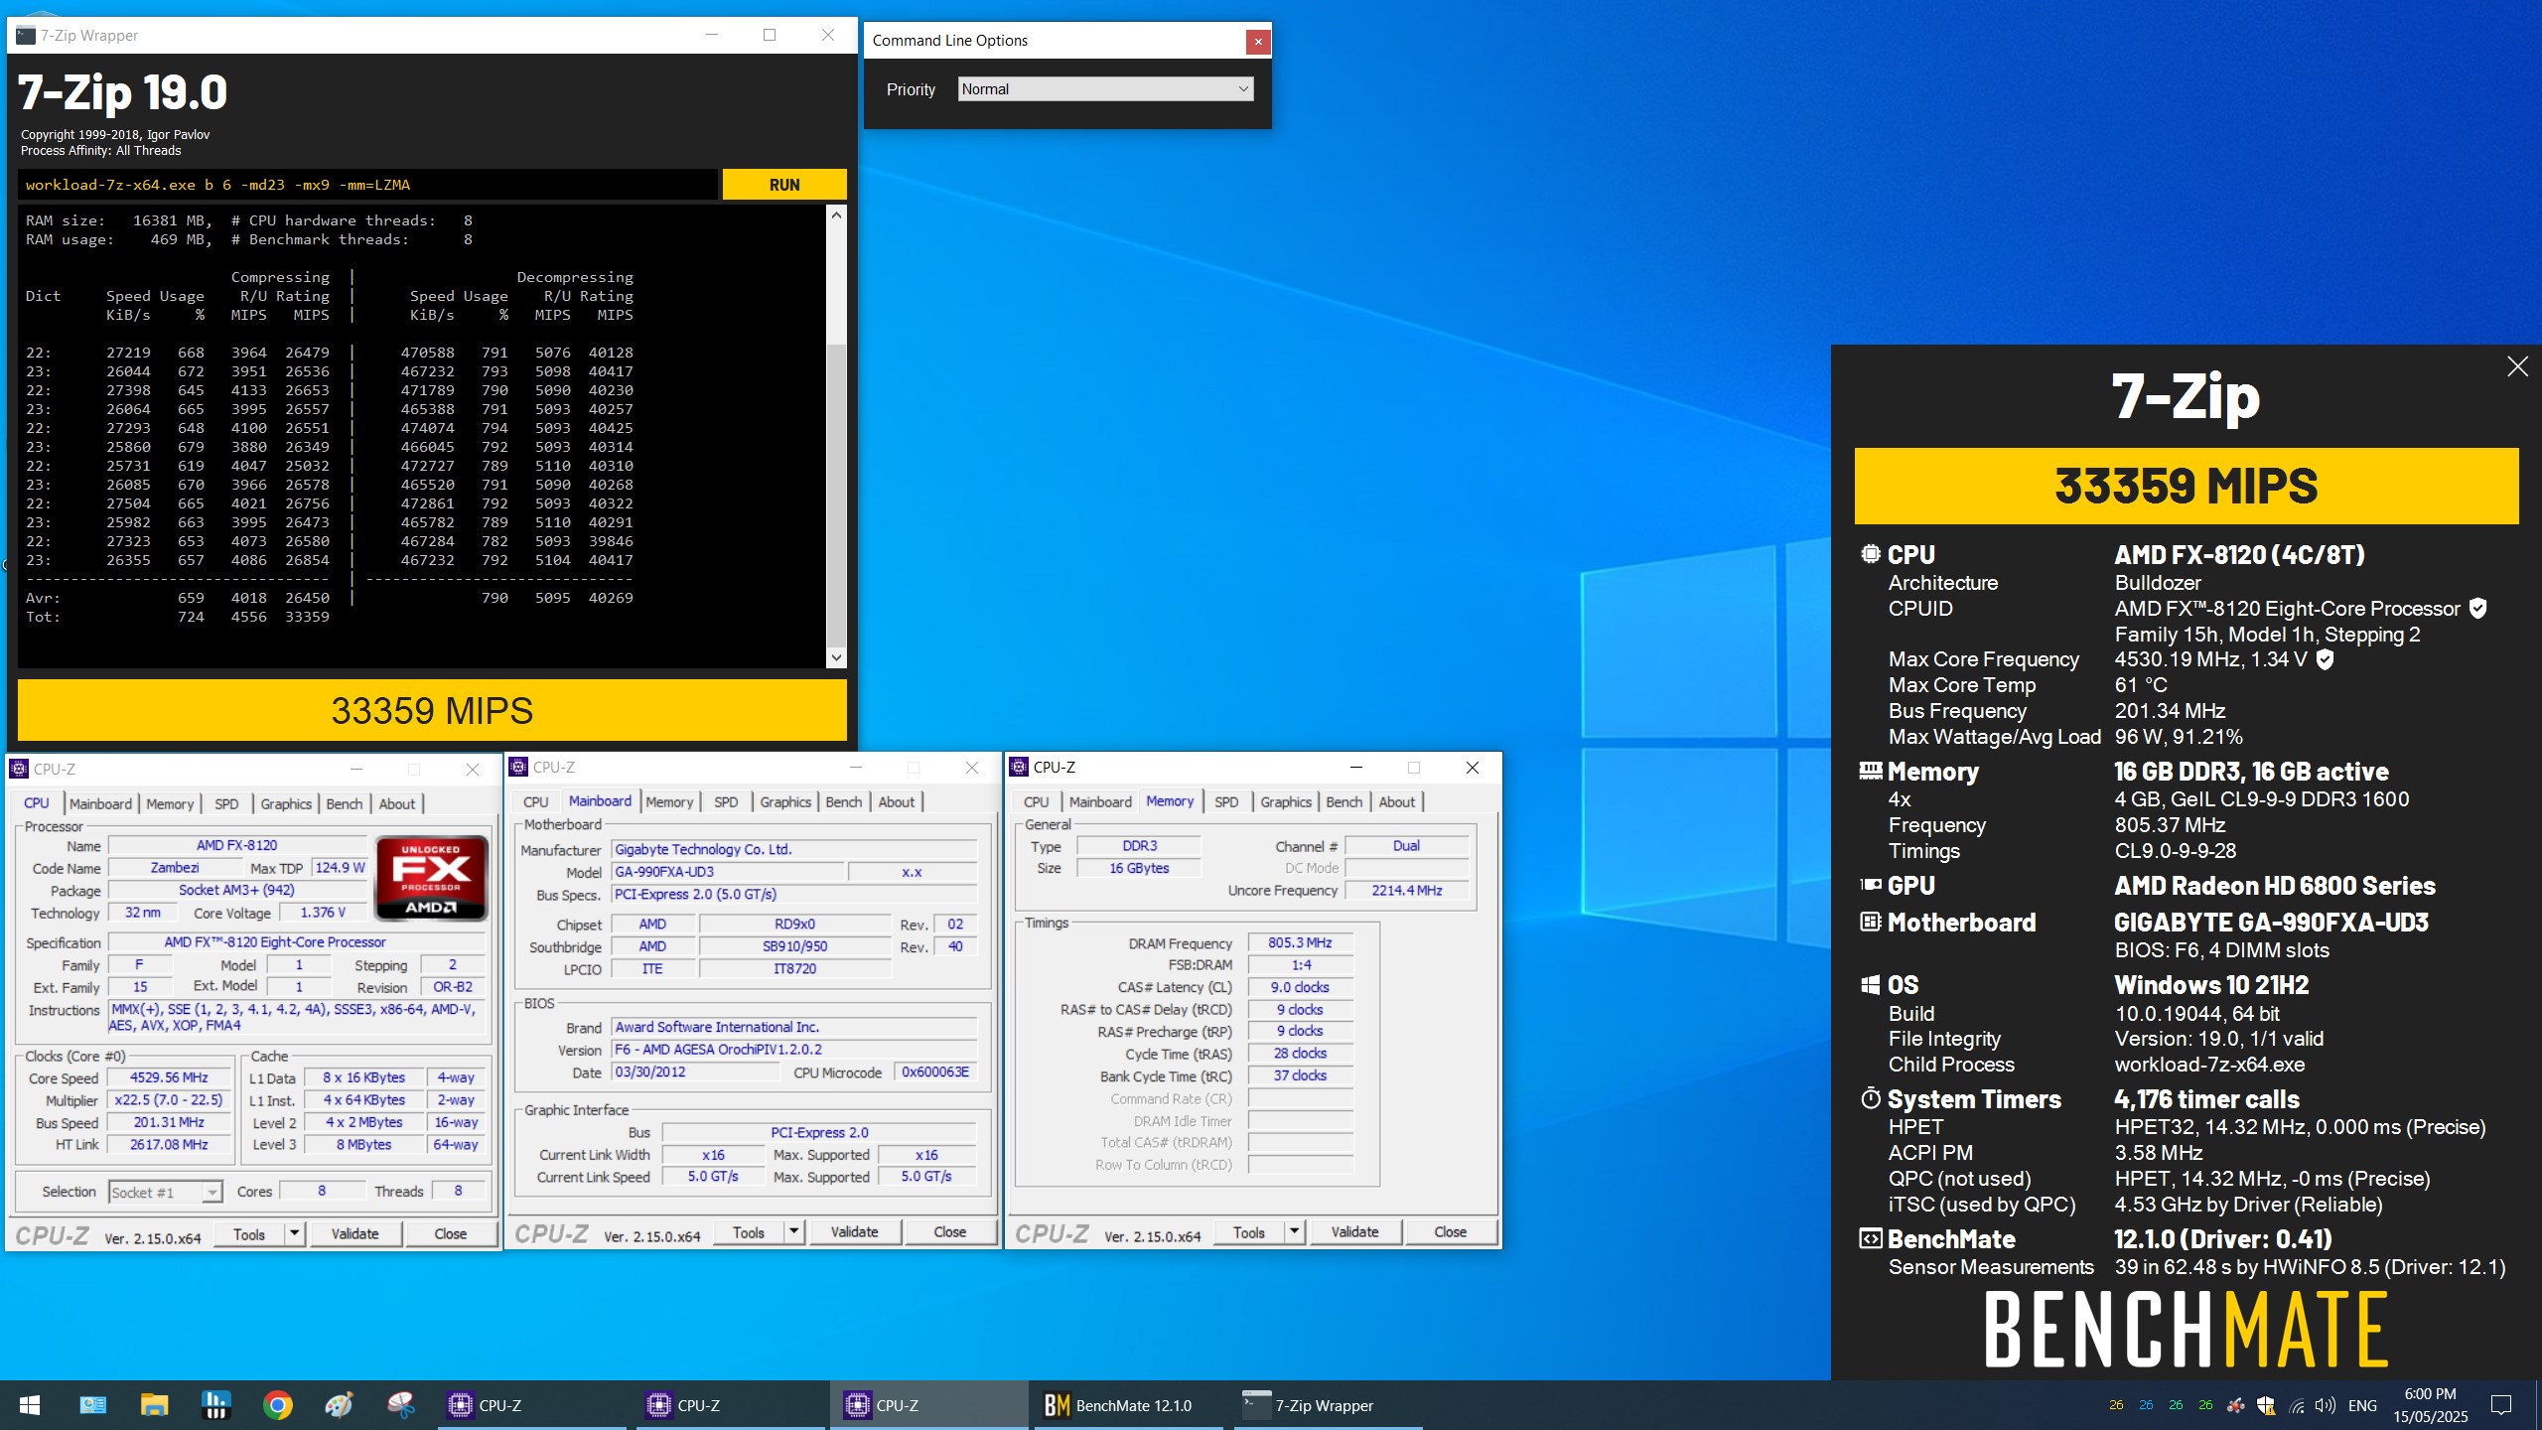
Task: Open SPD tab in the Mainboard CPU-Z window
Action: click(726, 801)
